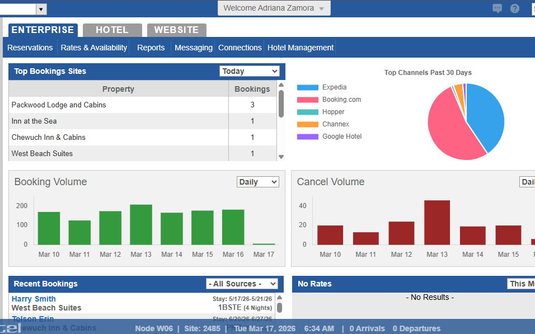Click the Top Bookings Sites scroll up arrow
Screen dimensions: 535x334
(281, 85)
